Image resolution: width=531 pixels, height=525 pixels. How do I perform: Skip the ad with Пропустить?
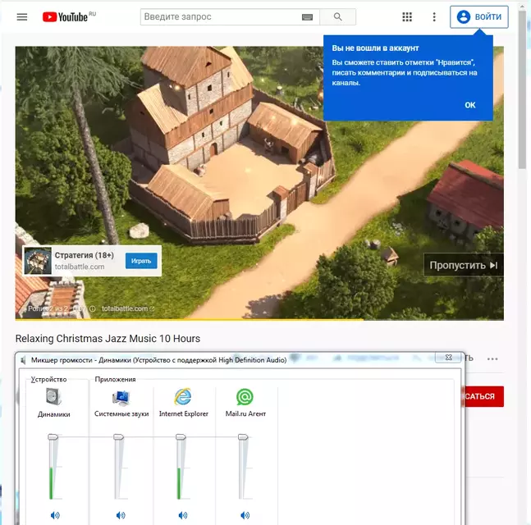tap(463, 265)
